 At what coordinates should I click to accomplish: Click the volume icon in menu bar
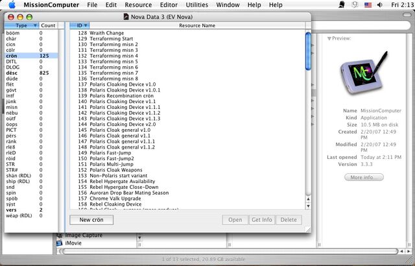point(380,5)
